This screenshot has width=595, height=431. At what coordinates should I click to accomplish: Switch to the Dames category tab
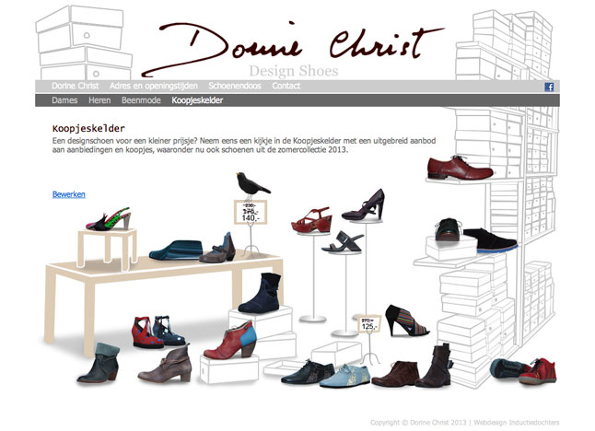coord(64,99)
